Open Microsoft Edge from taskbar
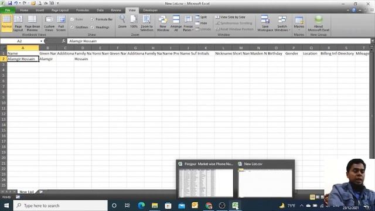 tap(141, 205)
